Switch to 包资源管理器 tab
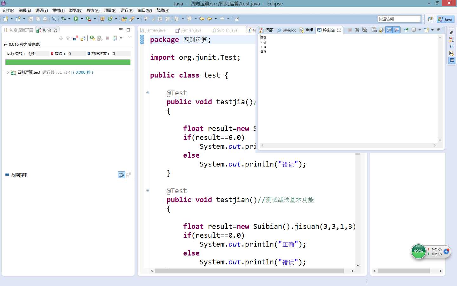This screenshot has height=286, width=457. coord(19,30)
